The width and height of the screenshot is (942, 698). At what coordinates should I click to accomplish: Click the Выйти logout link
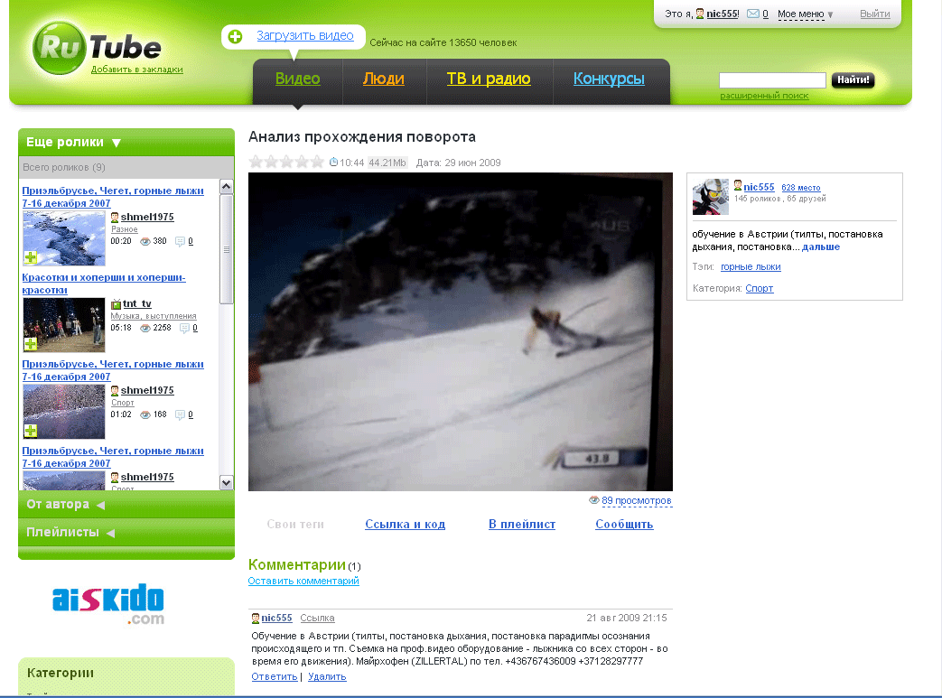[874, 14]
